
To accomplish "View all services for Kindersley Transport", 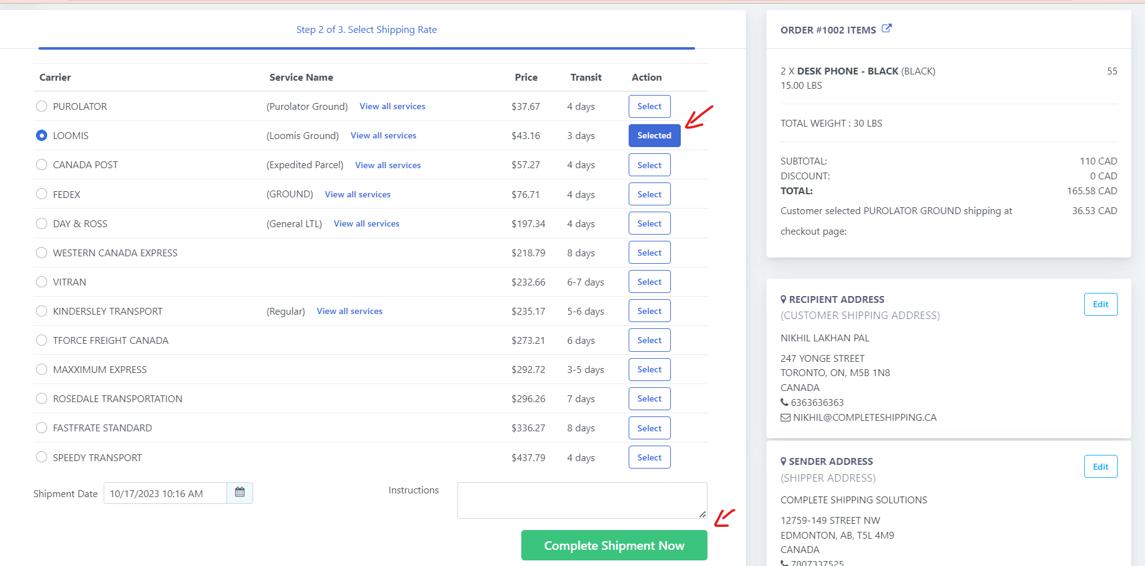I will (349, 311).
